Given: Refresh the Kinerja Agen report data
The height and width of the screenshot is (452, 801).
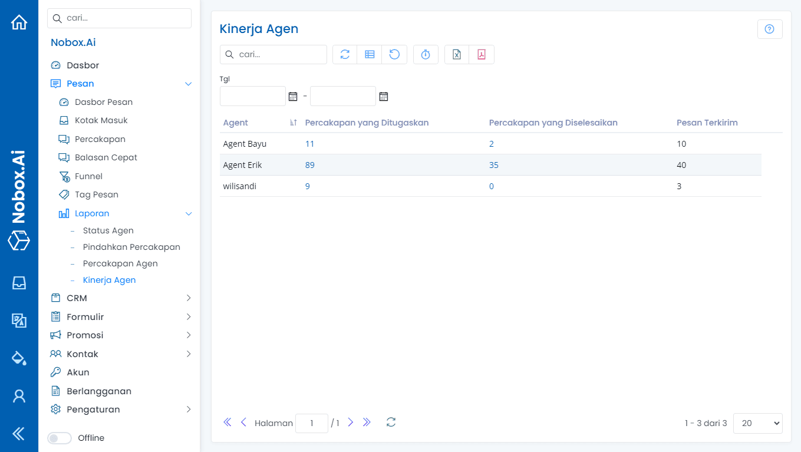Looking at the screenshot, I should click(344, 54).
